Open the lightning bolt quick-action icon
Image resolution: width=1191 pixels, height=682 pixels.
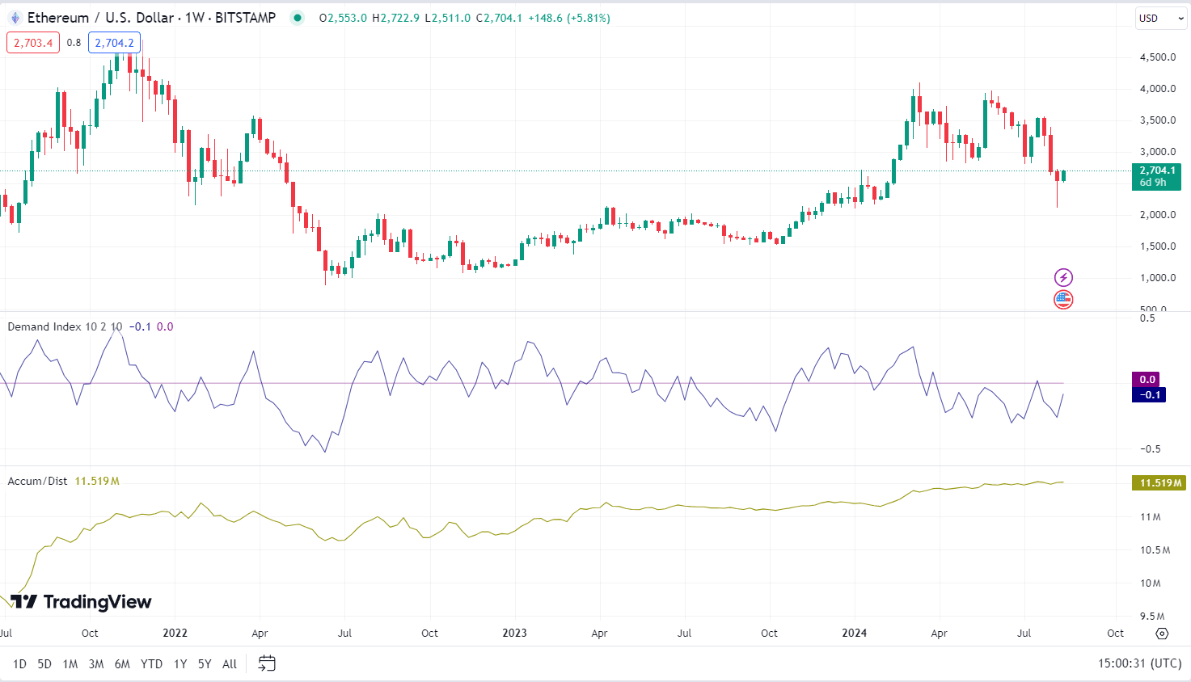tap(1063, 276)
